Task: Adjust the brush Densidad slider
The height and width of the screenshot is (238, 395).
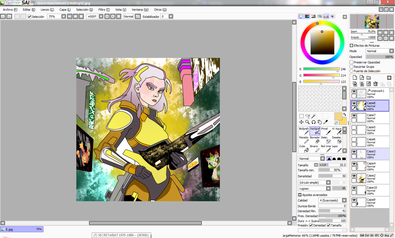Action: 333,176
